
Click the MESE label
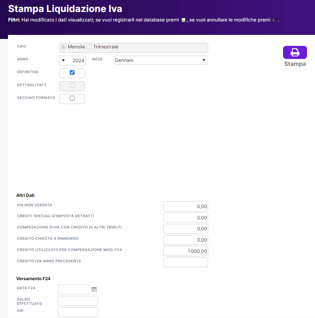(x=97, y=59)
